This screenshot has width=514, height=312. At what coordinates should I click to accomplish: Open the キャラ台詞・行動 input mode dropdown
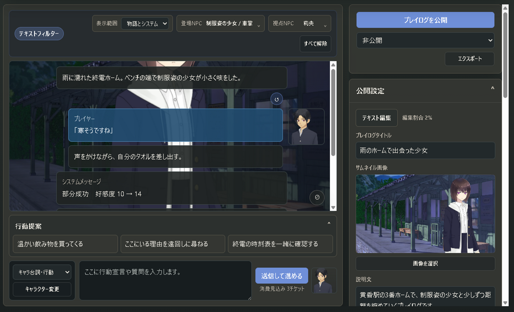pos(42,272)
